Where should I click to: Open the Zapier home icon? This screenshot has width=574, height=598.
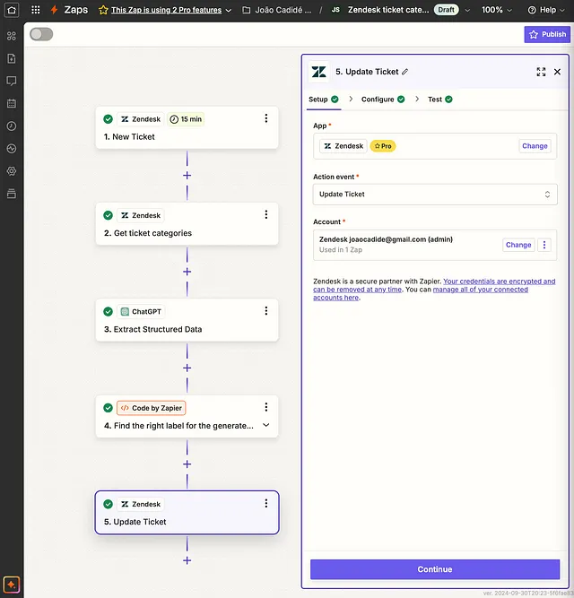point(12,10)
